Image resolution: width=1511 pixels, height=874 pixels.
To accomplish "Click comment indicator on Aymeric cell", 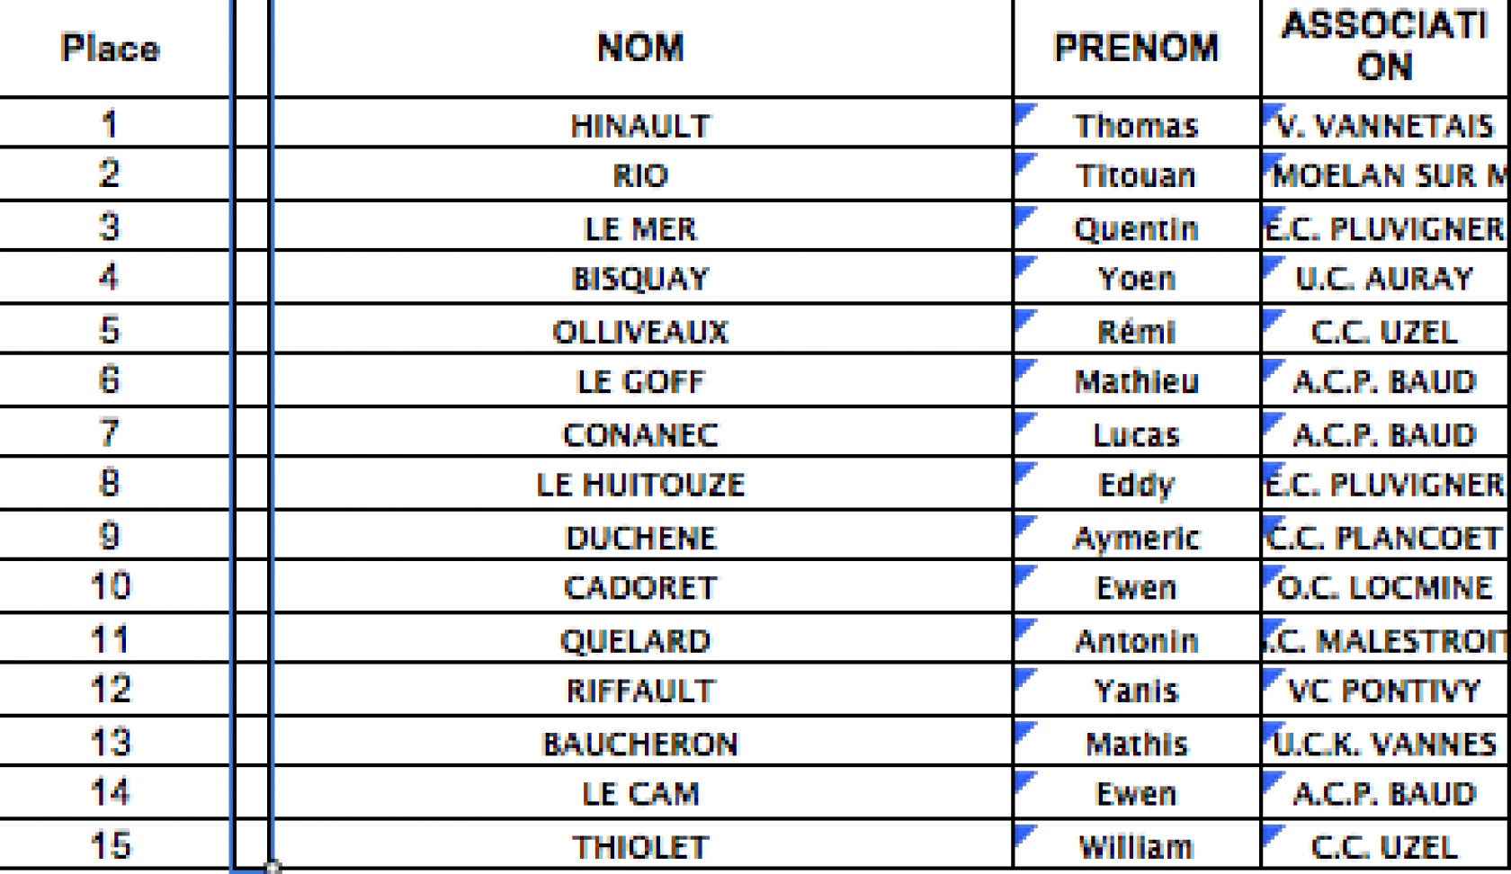I will [1024, 524].
